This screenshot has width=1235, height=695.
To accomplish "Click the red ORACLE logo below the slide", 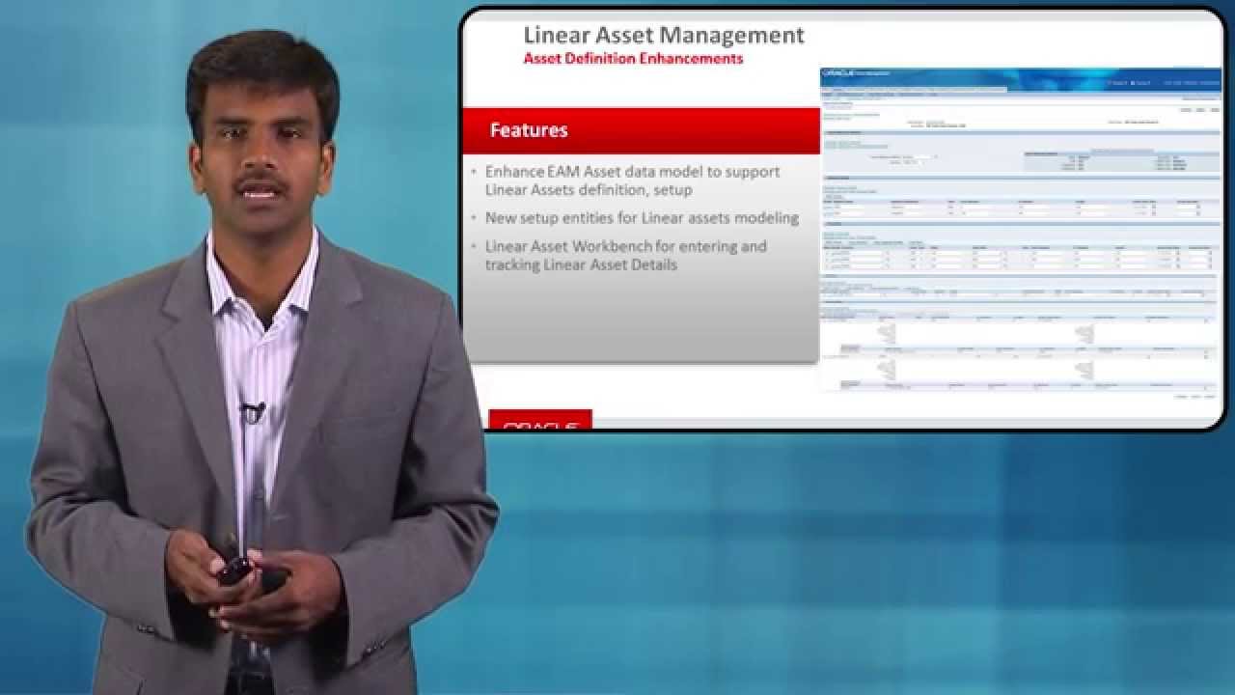I will pyautogui.click(x=540, y=421).
